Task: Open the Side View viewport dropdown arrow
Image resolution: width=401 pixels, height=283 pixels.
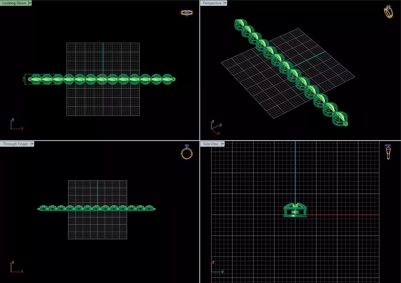Action: point(223,144)
